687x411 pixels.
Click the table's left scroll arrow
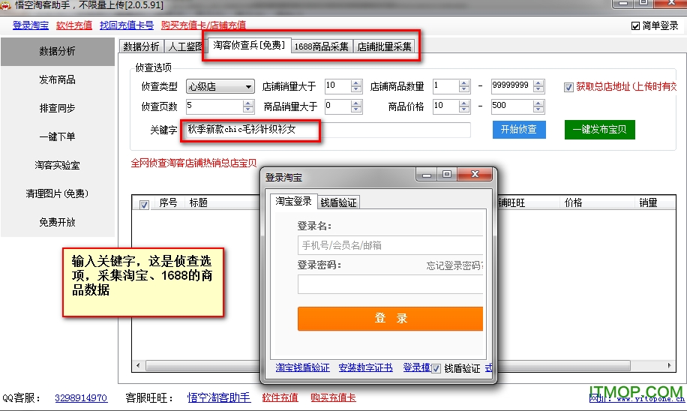click(x=139, y=365)
